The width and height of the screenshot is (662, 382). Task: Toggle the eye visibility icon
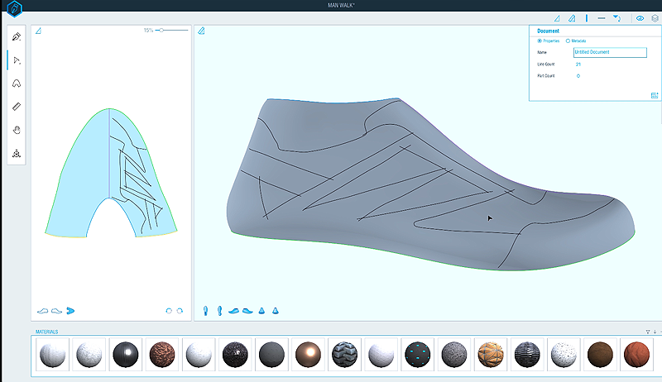point(640,17)
